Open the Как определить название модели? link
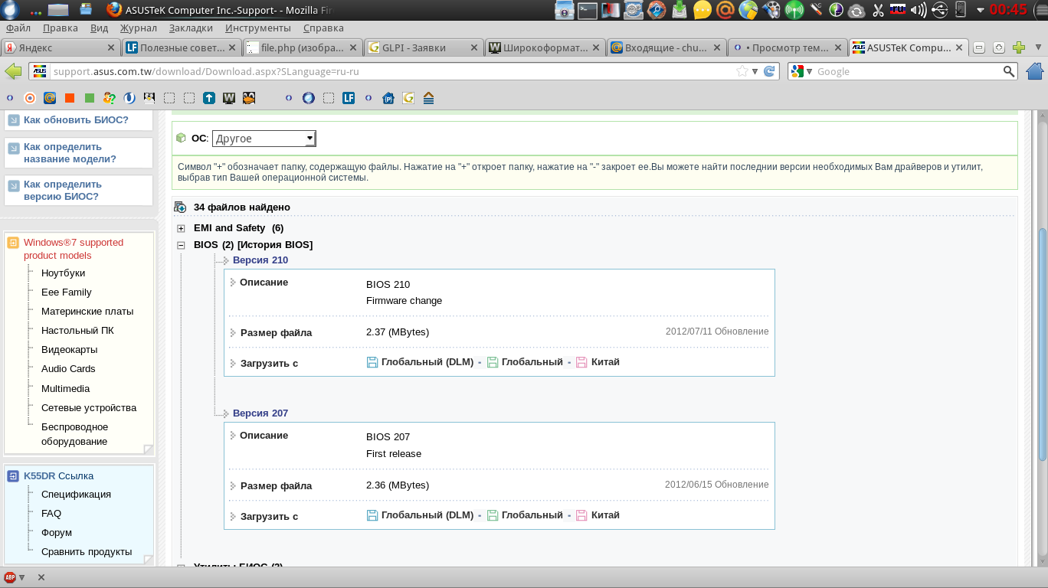 point(70,153)
